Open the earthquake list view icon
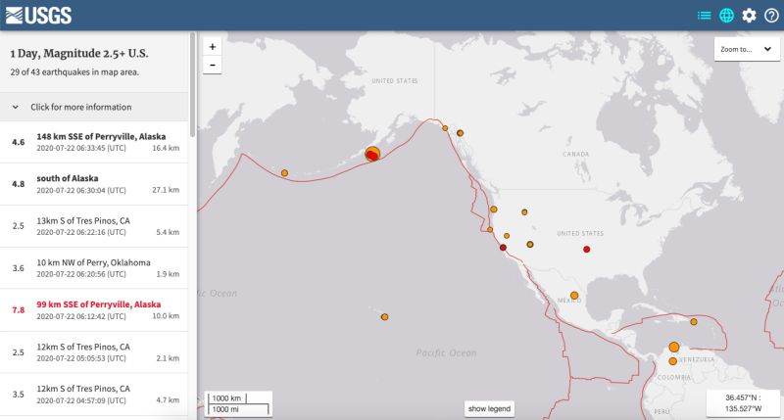The width and height of the screenshot is (784, 420). click(704, 16)
